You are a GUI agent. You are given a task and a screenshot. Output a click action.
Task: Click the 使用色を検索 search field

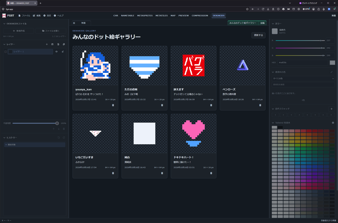[303, 84]
